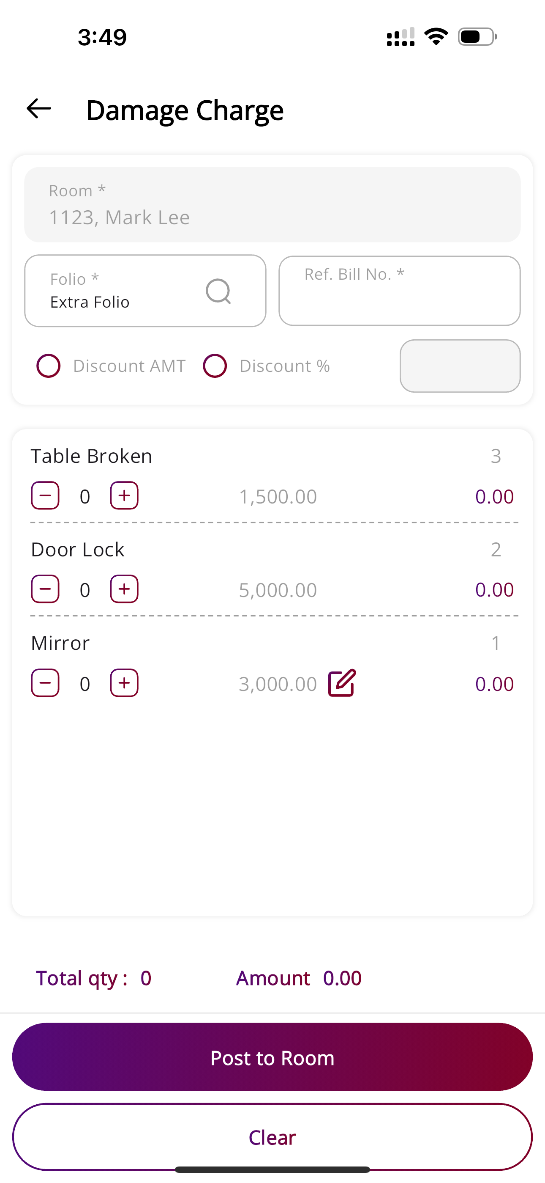This screenshot has height=1183, width=545.
Task: Select the Table Broken item row
Action: pyautogui.click(x=272, y=476)
